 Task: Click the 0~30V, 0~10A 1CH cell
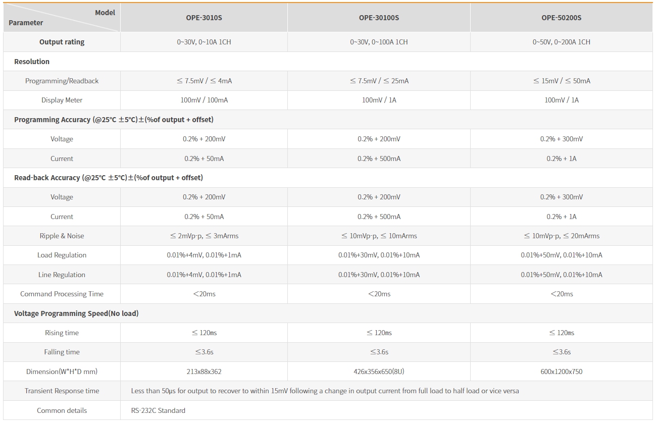tap(204, 42)
